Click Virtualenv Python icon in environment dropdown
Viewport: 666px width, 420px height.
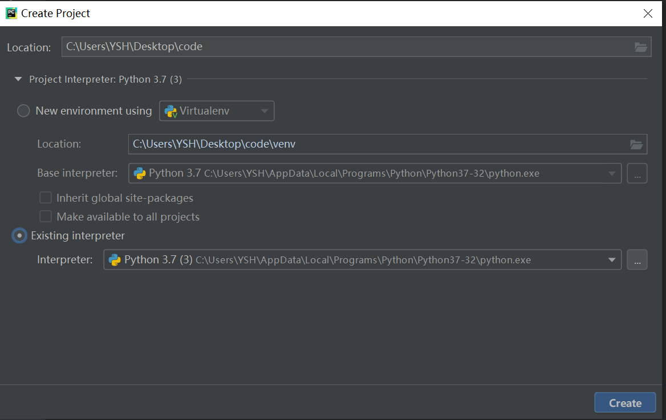(x=170, y=111)
